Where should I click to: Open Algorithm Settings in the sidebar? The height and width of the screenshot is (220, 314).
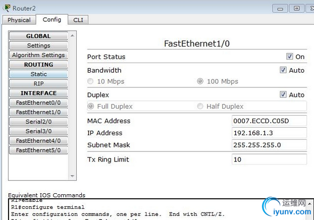pos(38,55)
